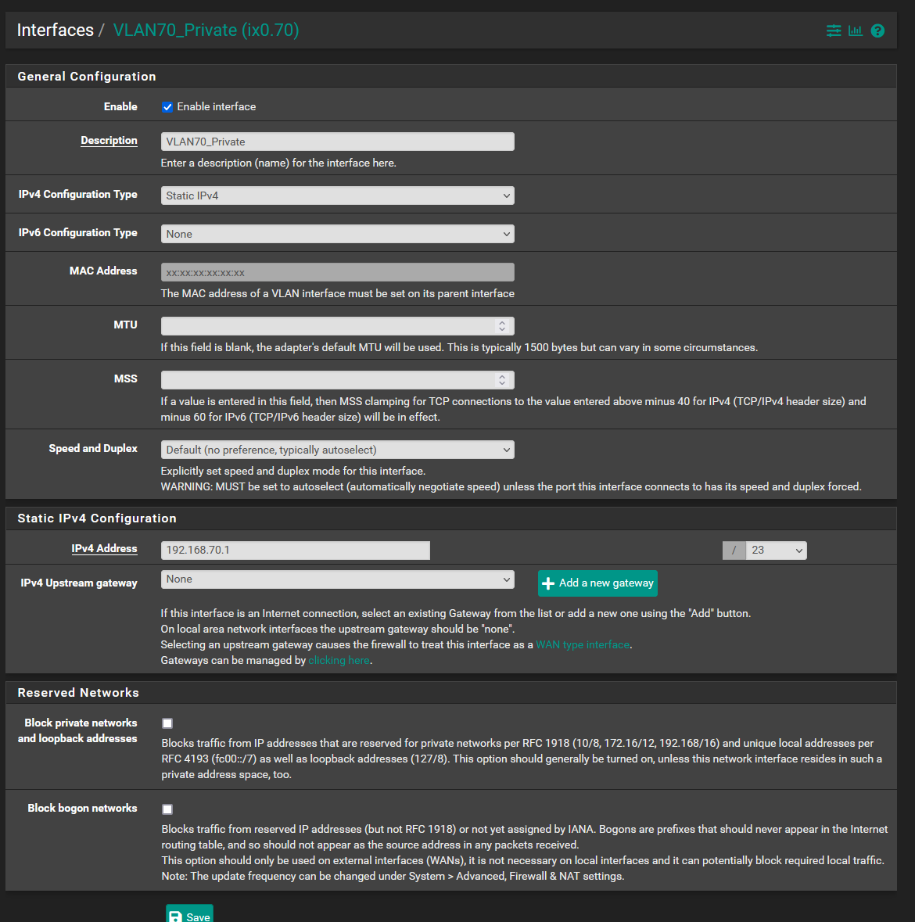The height and width of the screenshot is (922, 915).
Task: Click the IPv4 Address input field
Action: [x=295, y=551]
